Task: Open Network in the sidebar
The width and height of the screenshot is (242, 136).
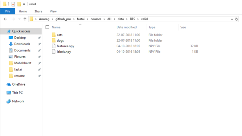Action: (18, 101)
